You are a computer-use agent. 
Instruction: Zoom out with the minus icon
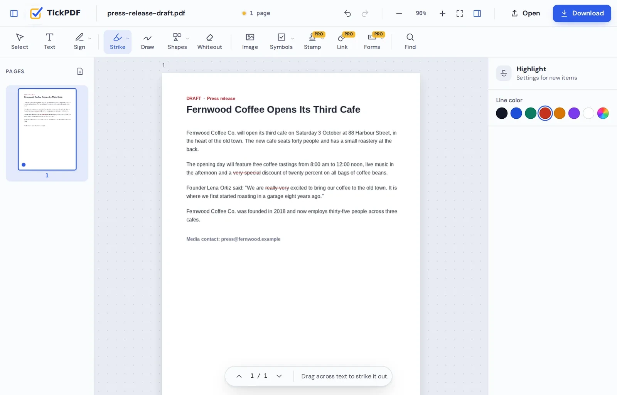click(399, 13)
